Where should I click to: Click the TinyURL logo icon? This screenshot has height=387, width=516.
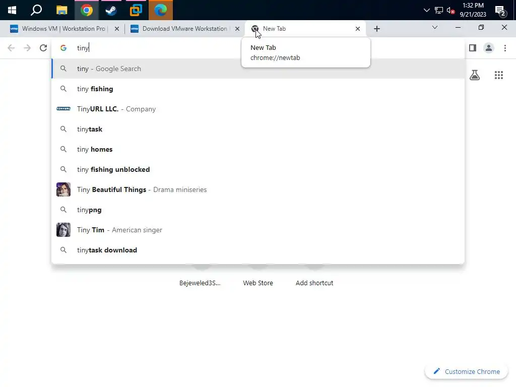coord(63,109)
